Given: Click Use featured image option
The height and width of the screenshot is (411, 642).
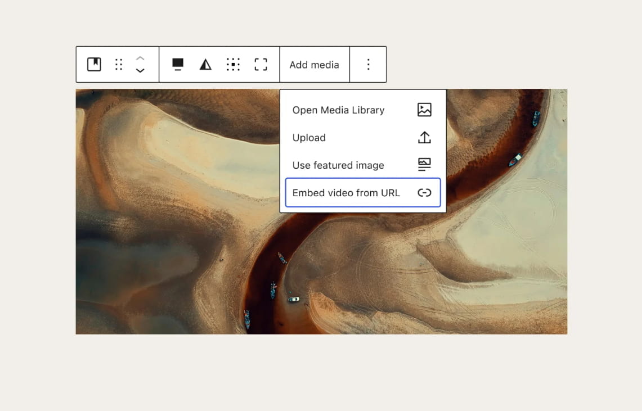Looking at the screenshot, I should click(338, 165).
